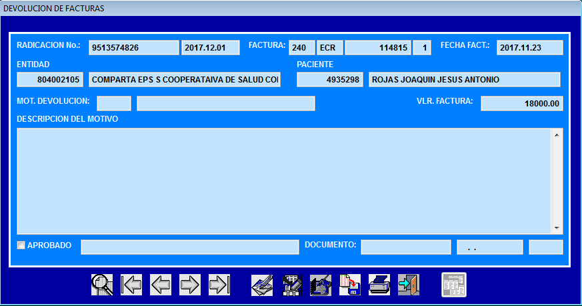Click into DESCRIPCION DEL MOTIVO text area

pyautogui.click(x=284, y=181)
